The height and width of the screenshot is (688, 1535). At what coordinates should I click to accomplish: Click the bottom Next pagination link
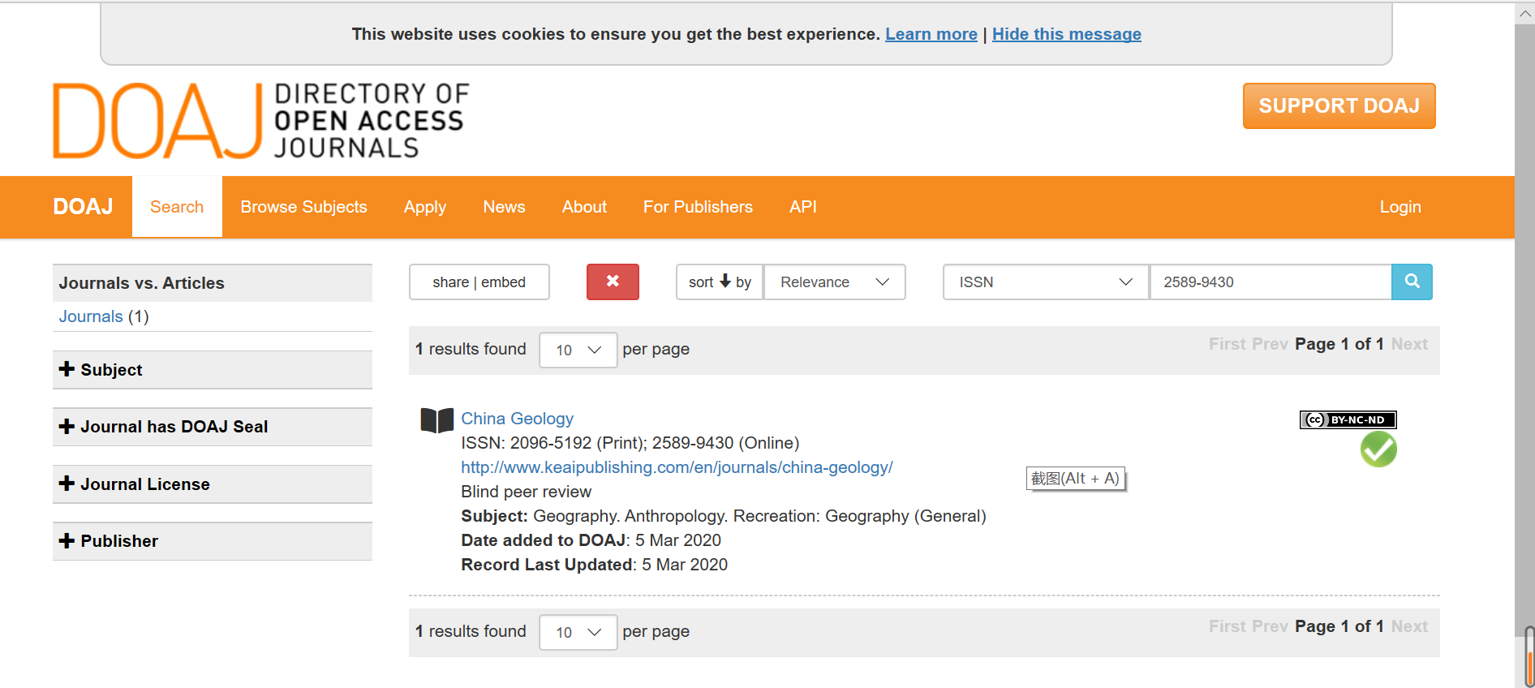coord(1409,626)
